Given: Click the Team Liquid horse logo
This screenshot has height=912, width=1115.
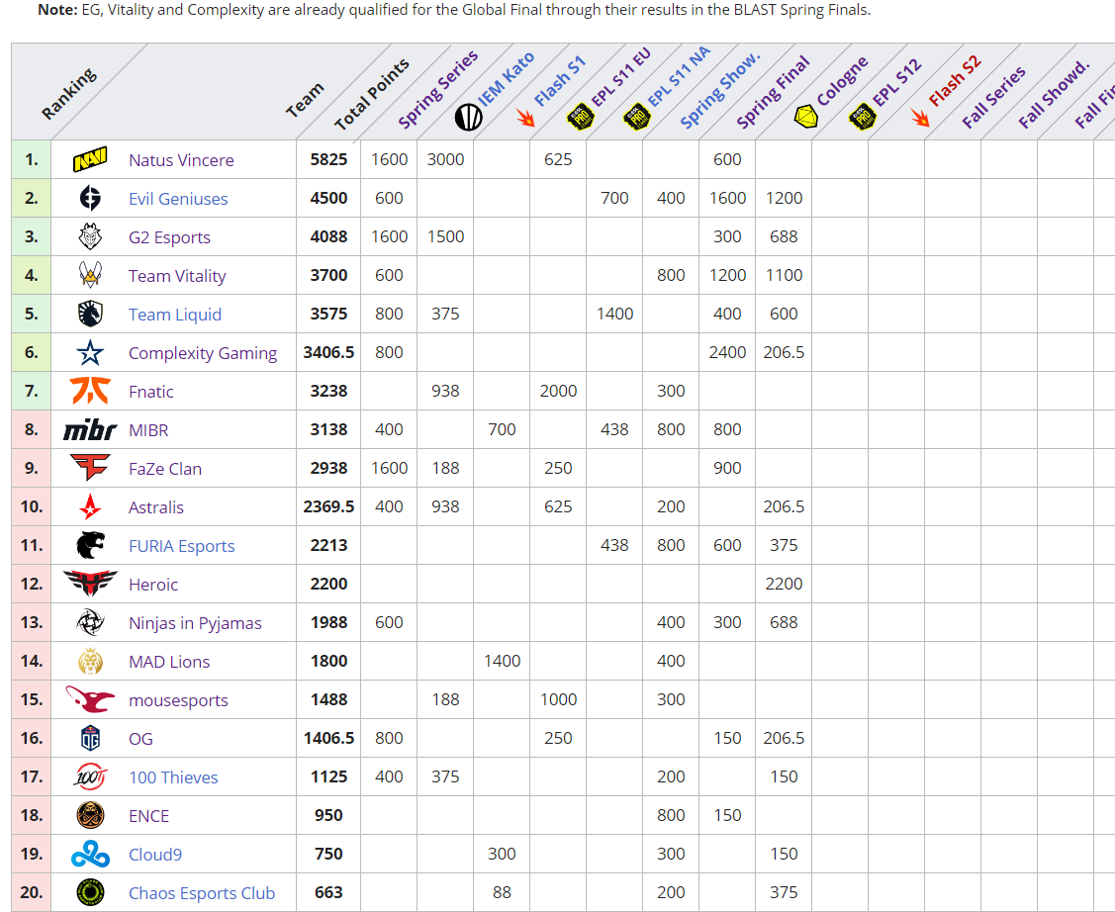Looking at the screenshot, I should (90, 315).
